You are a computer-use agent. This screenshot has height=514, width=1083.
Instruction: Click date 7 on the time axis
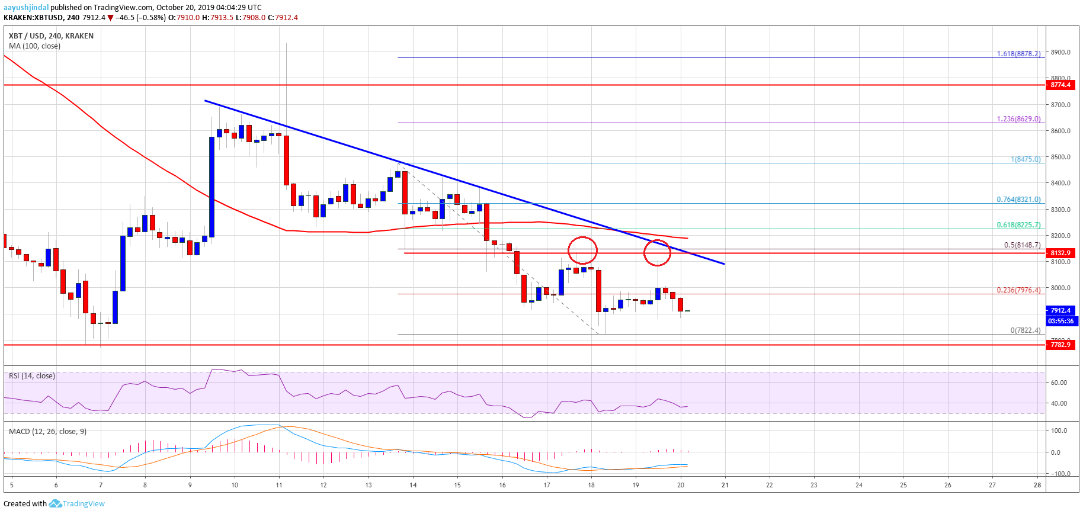coord(101,486)
